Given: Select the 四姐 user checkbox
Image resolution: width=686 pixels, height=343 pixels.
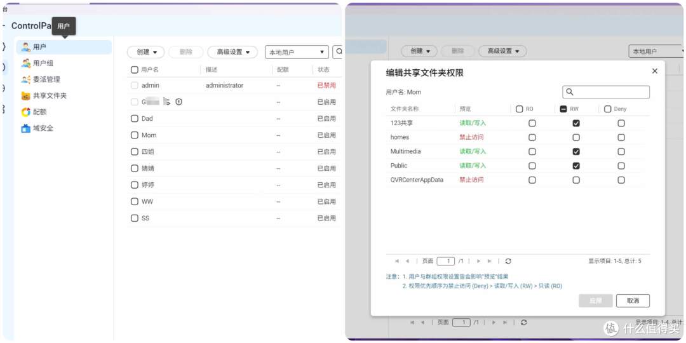Looking at the screenshot, I should 134,152.
